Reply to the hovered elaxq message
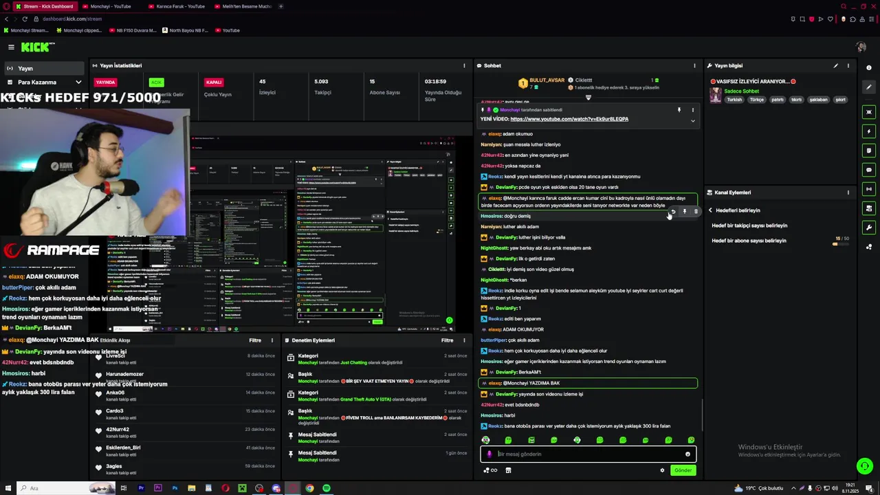The width and height of the screenshot is (880, 495). coord(673,212)
